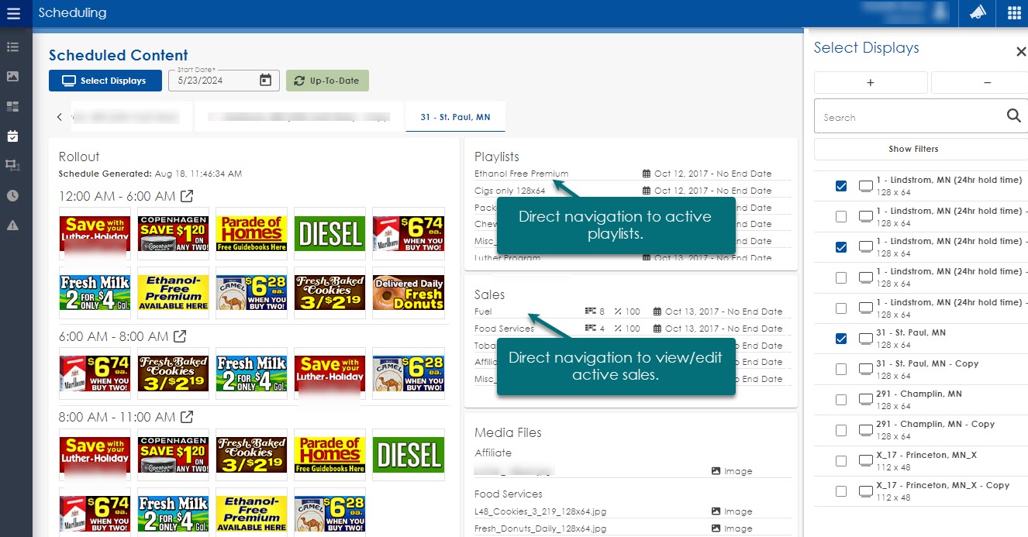Expand Show Filters in Select Displays panel
Viewport: 1028px width, 537px height.
click(913, 149)
